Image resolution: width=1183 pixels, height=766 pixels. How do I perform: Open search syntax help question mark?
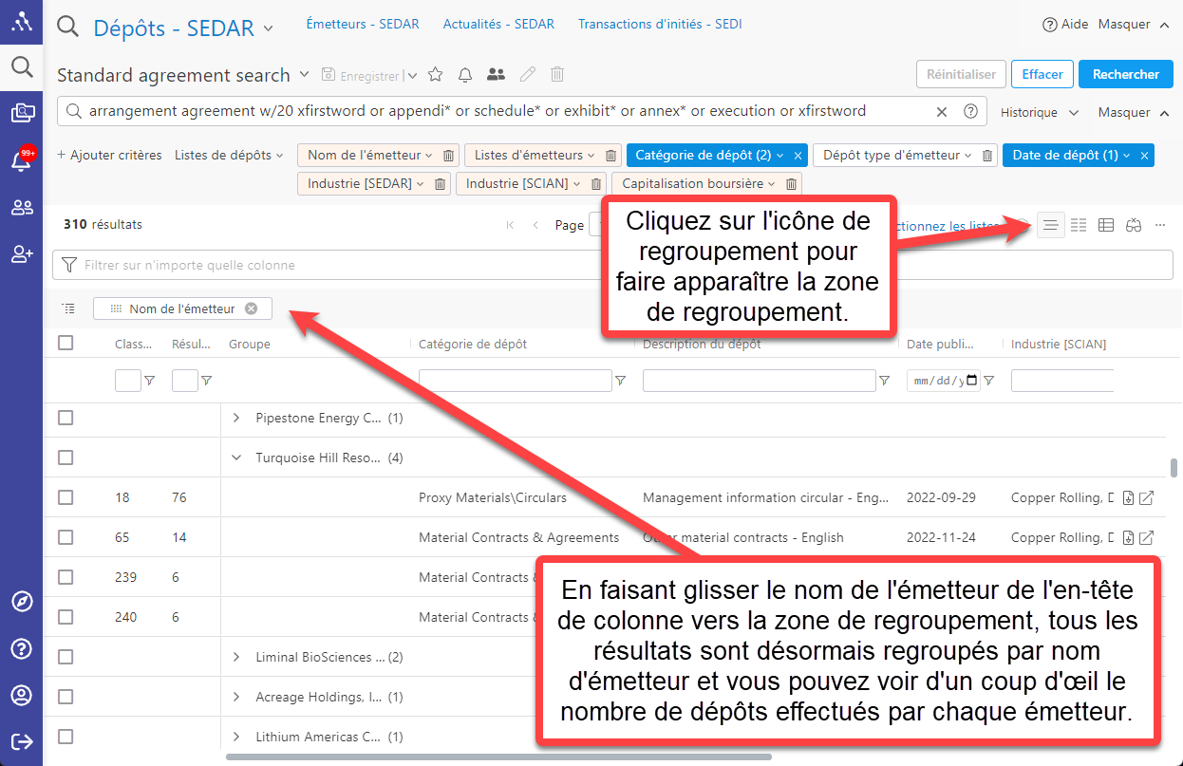[970, 111]
